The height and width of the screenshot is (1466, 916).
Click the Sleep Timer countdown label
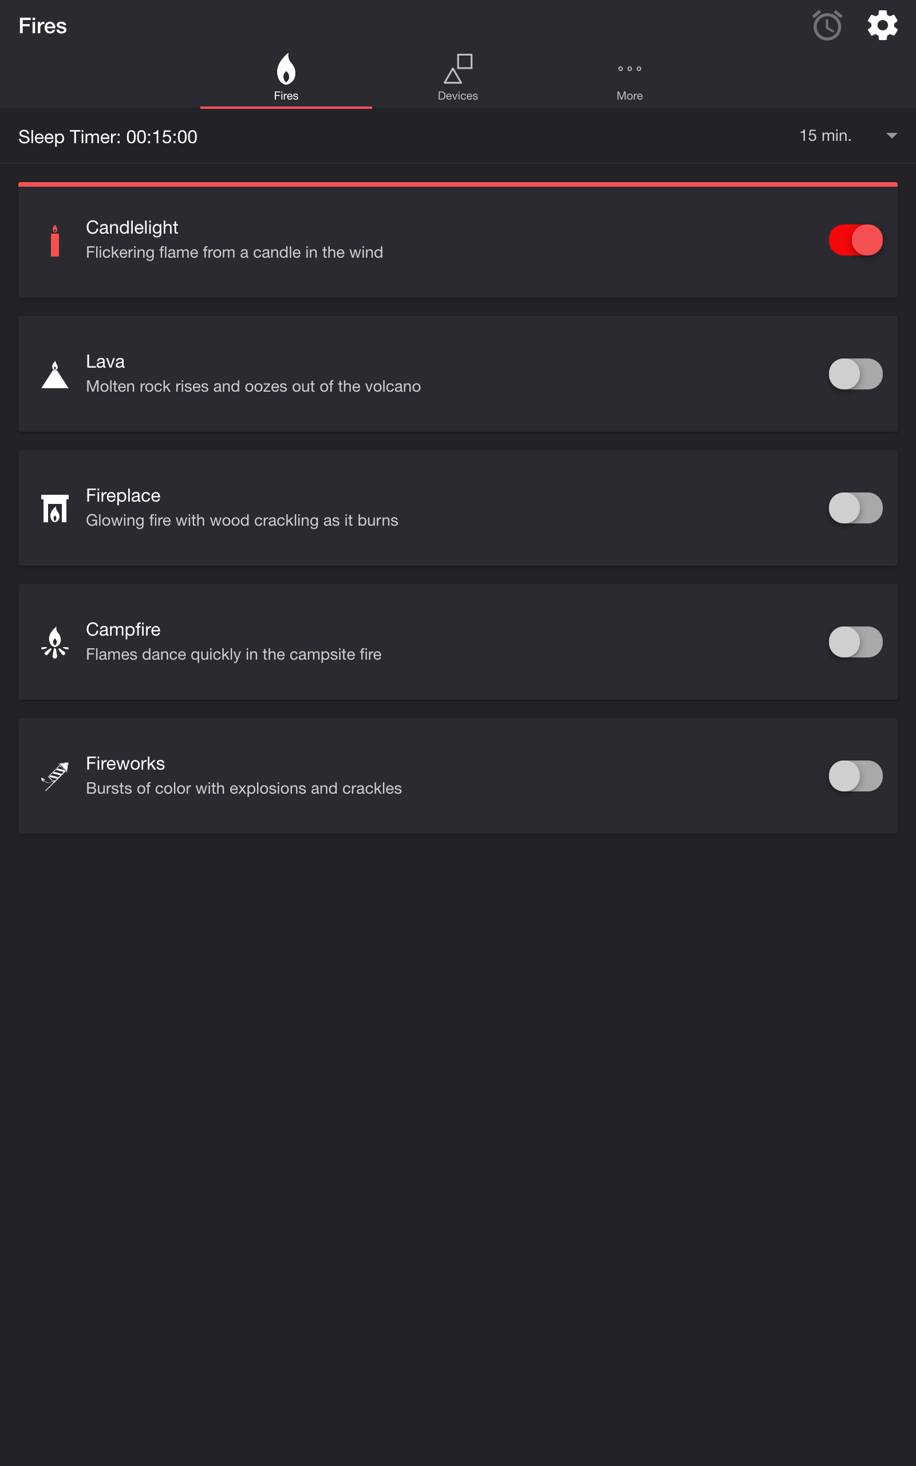(108, 137)
